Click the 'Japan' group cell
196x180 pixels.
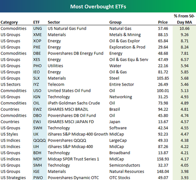point(115,122)
